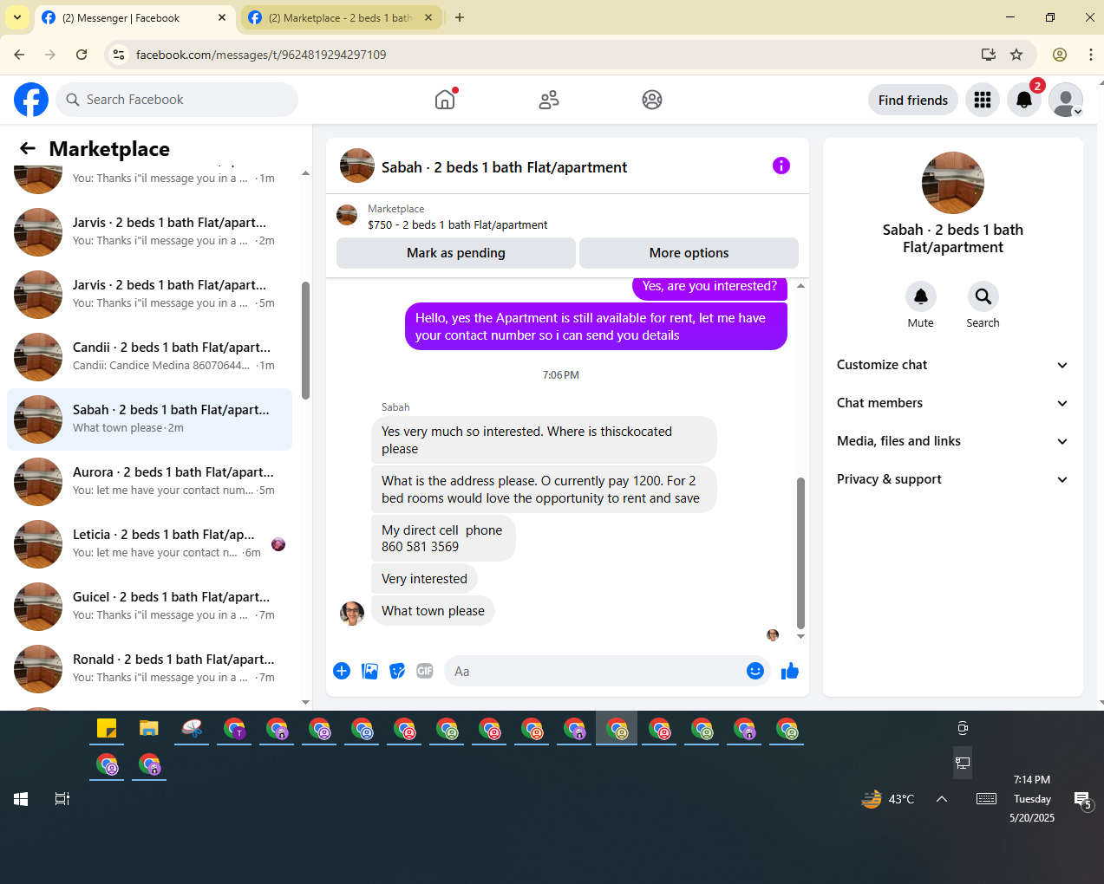View site information icon in address bar
Screen dimensions: 1104x884
click(119, 55)
